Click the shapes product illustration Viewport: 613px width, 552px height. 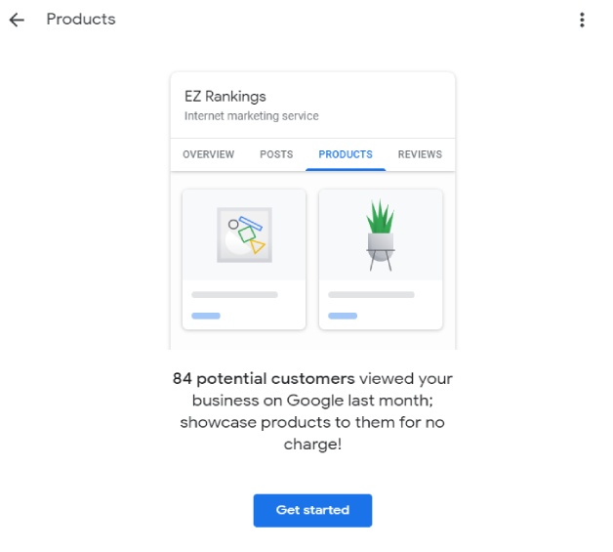tap(244, 234)
